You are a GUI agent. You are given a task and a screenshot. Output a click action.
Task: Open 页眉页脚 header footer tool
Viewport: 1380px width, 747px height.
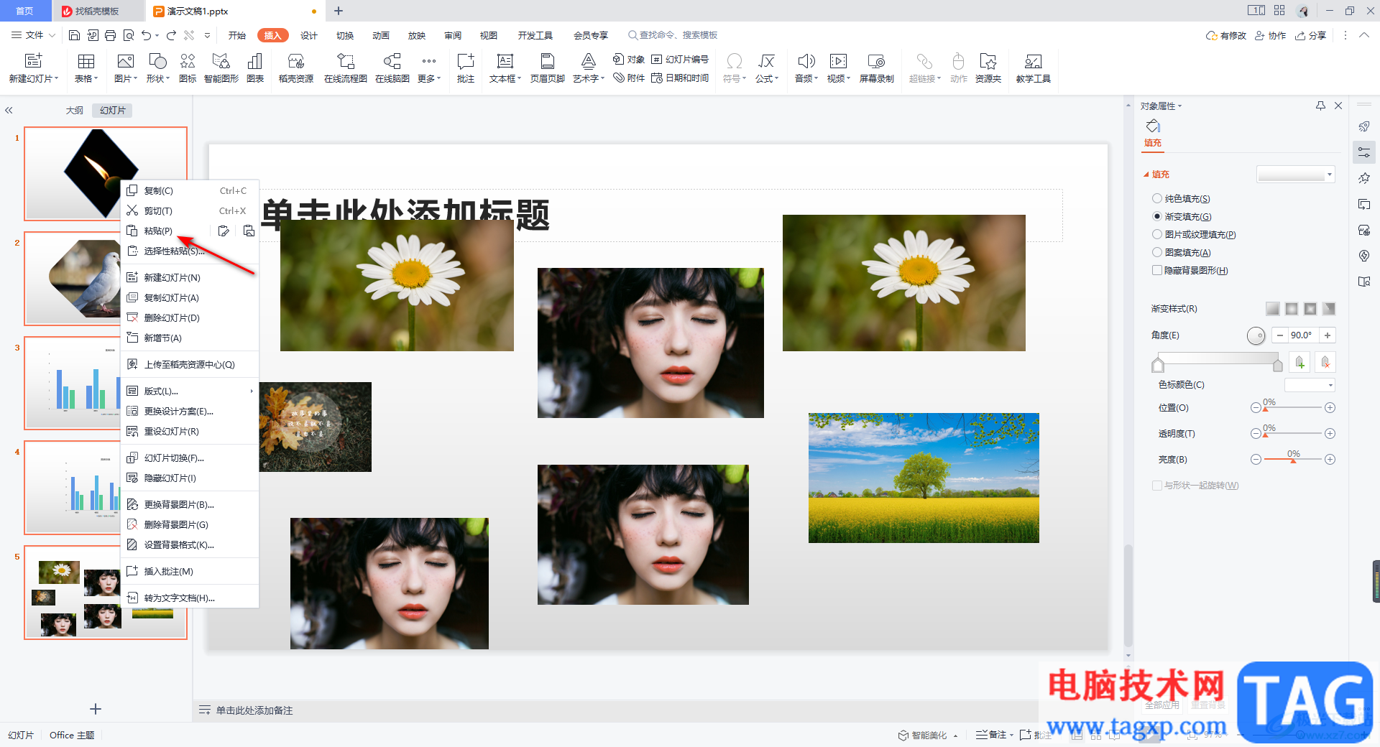click(548, 68)
